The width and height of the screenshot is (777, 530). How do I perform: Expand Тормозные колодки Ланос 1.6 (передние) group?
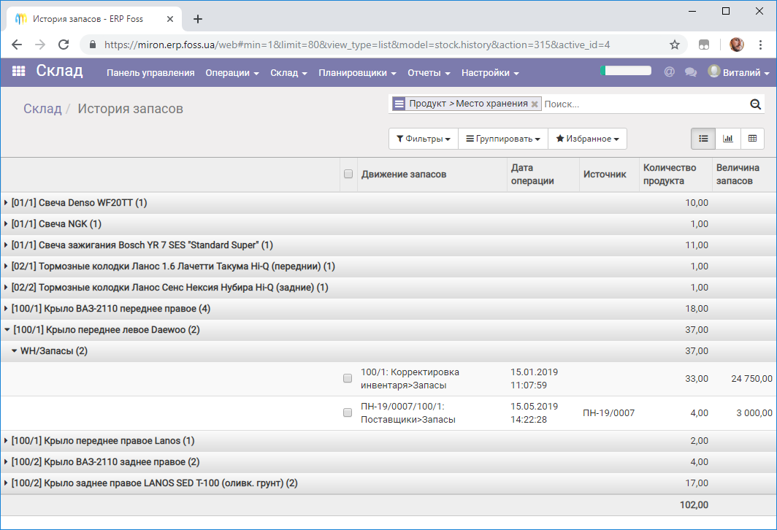click(x=388, y=266)
